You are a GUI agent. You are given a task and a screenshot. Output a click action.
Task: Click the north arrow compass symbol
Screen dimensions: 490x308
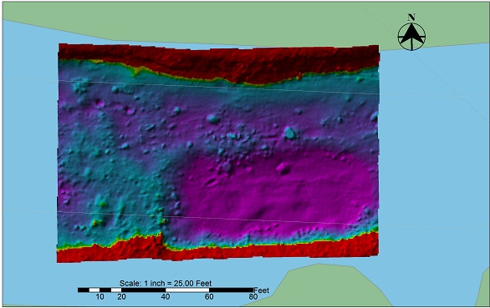[x=411, y=36]
